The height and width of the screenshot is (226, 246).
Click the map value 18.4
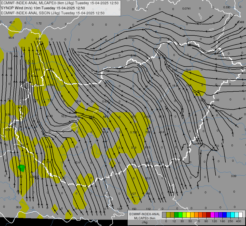7,130
